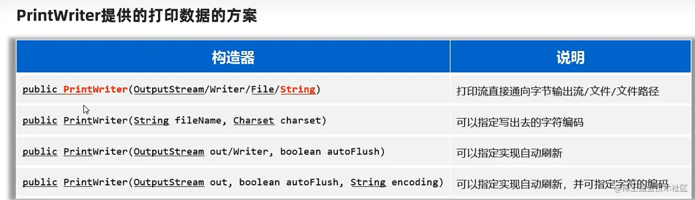Click description 可以指定实现自动刷新，并可指定字符的编码
The height and width of the screenshot is (200, 695).
562,183
